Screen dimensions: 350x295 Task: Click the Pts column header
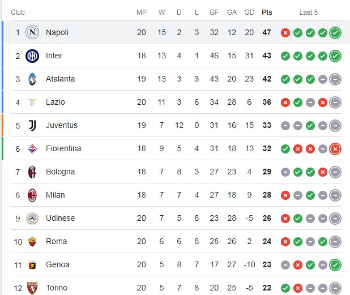click(x=267, y=12)
